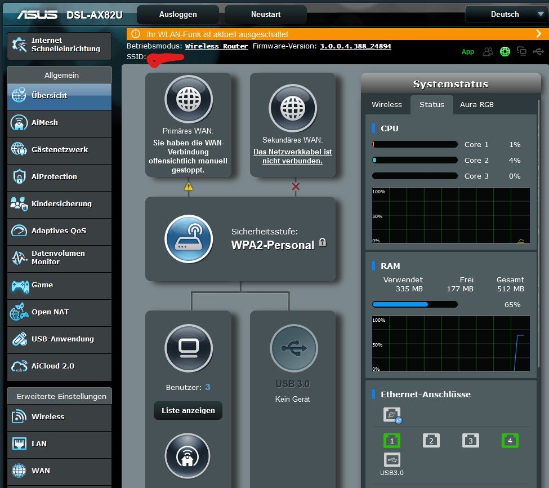
Task: Click Liste anzeigen button
Action: click(x=188, y=411)
